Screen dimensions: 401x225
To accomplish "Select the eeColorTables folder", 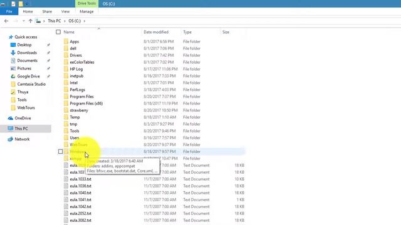I will click(82, 62).
